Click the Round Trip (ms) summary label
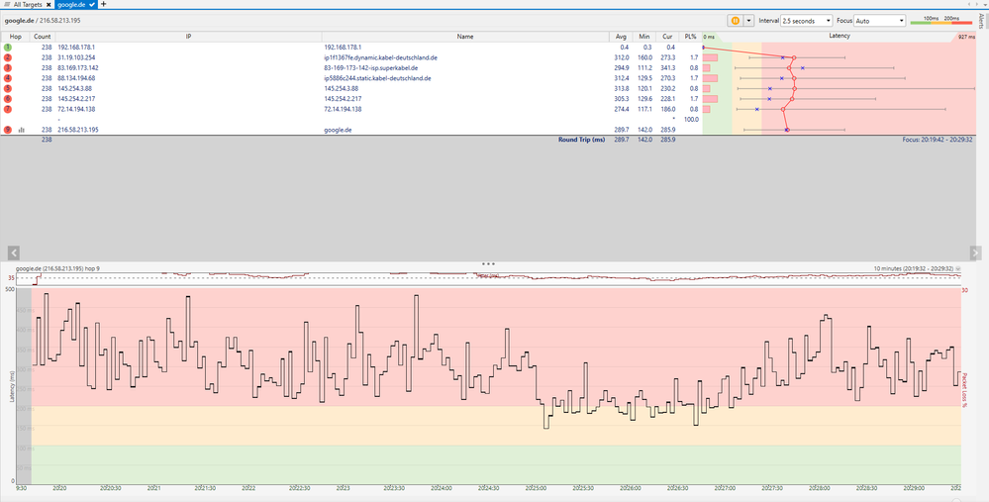989x502 pixels. pos(581,140)
